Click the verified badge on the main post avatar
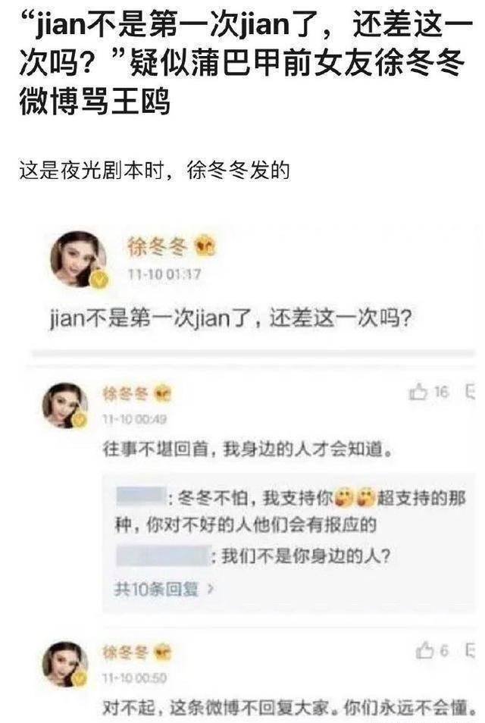485x723 pixels. pyautogui.click(x=99, y=280)
